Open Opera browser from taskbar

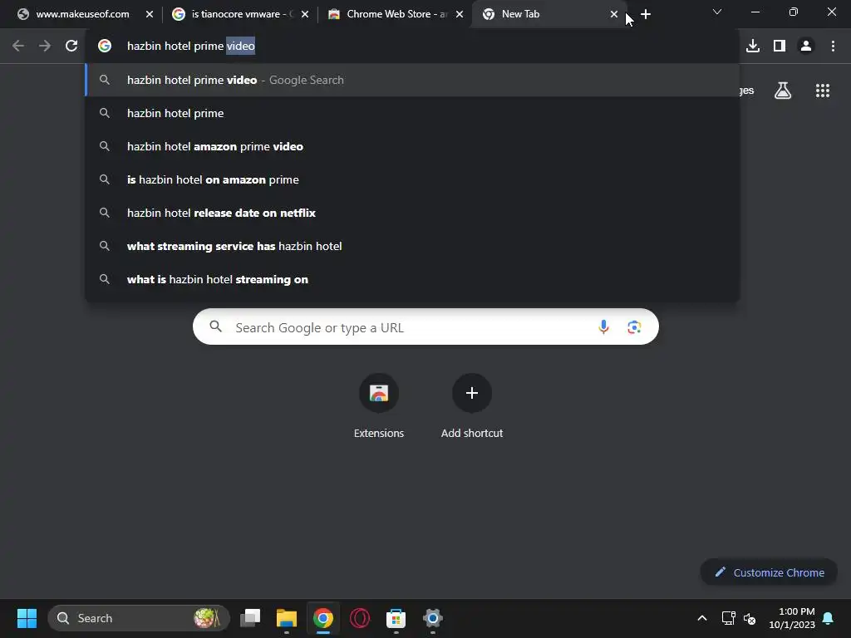[359, 618]
